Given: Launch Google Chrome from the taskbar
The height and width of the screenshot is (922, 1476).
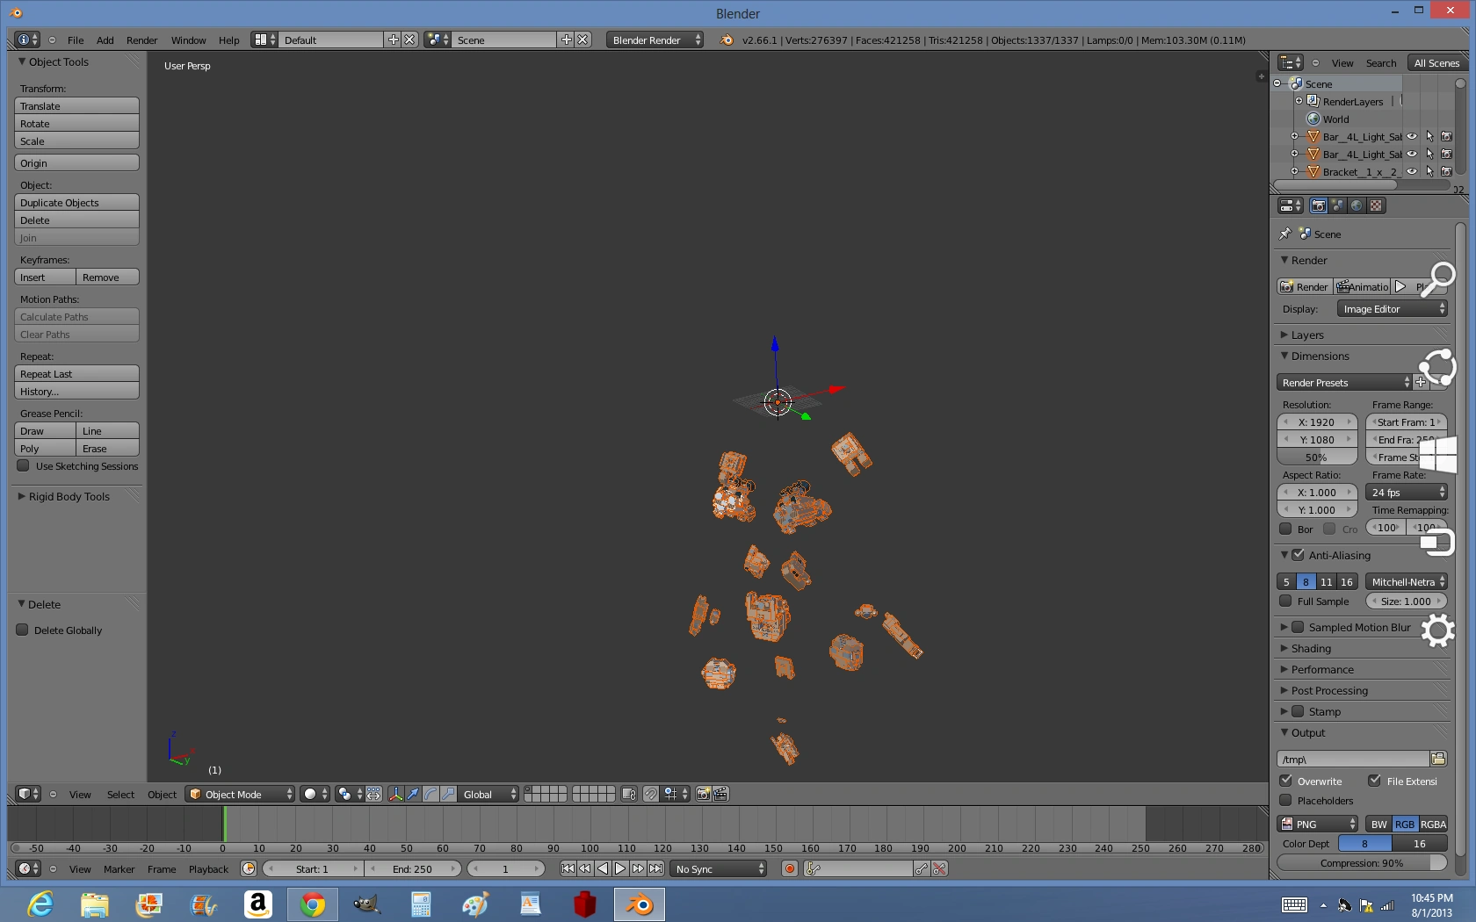Looking at the screenshot, I should pos(312,904).
